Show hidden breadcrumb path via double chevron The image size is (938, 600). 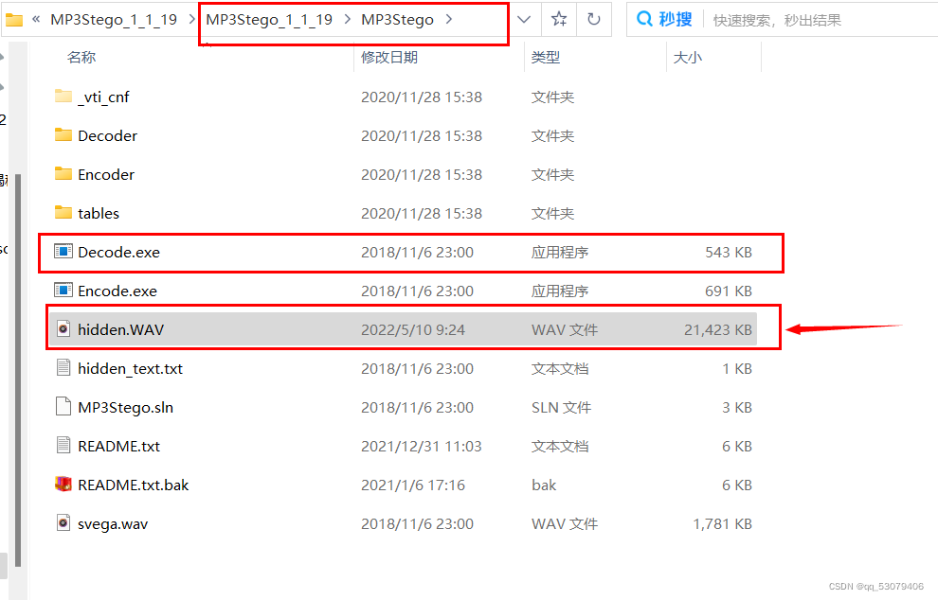[x=36, y=19]
